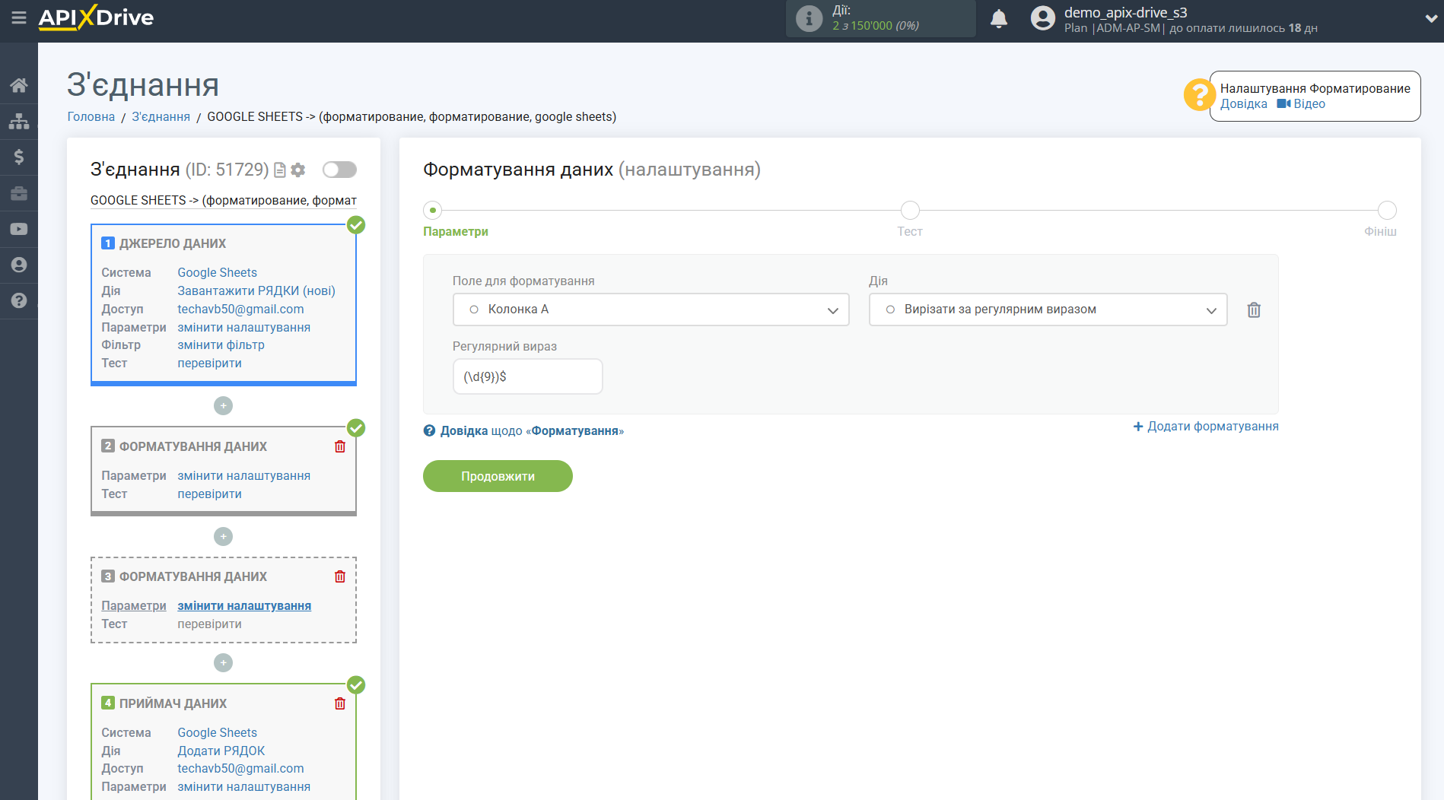1444x800 pixels.
Task: Click demo_apix-drive_s3 account name
Action: tap(1125, 12)
